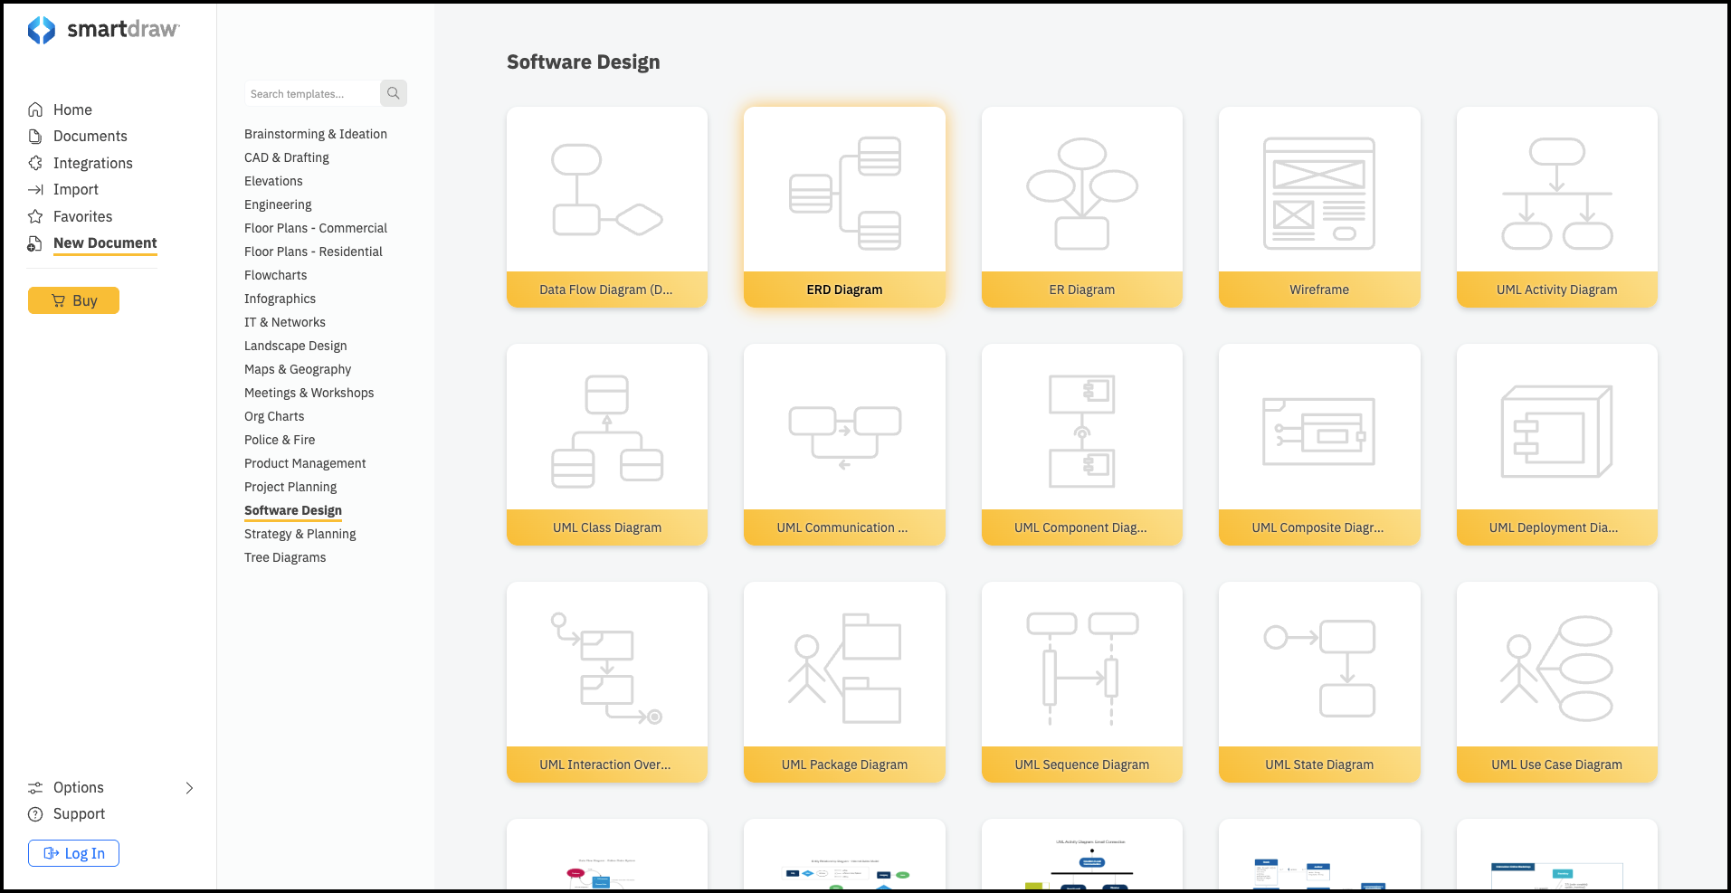Image resolution: width=1731 pixels, height=893 pixels.
Task: Click the Import arrow icon
Action: (x=35, y=189)
